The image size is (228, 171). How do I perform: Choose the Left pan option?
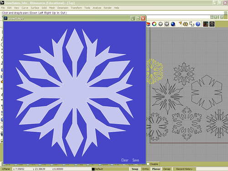[x=41, y=13]
